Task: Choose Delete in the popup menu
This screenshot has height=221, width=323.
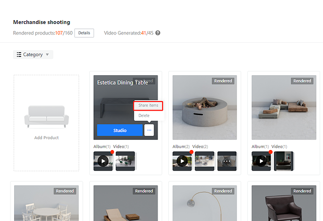Action: coord(144,115)
